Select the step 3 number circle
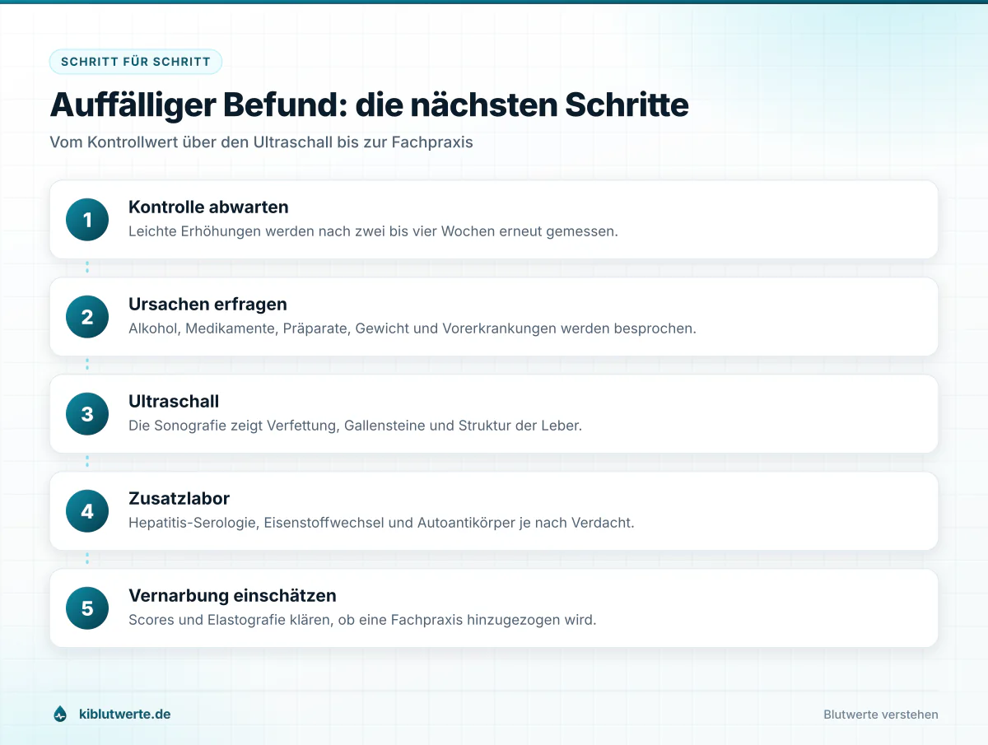The height and width of the screenshot is (745, 988). click(87, 414)
